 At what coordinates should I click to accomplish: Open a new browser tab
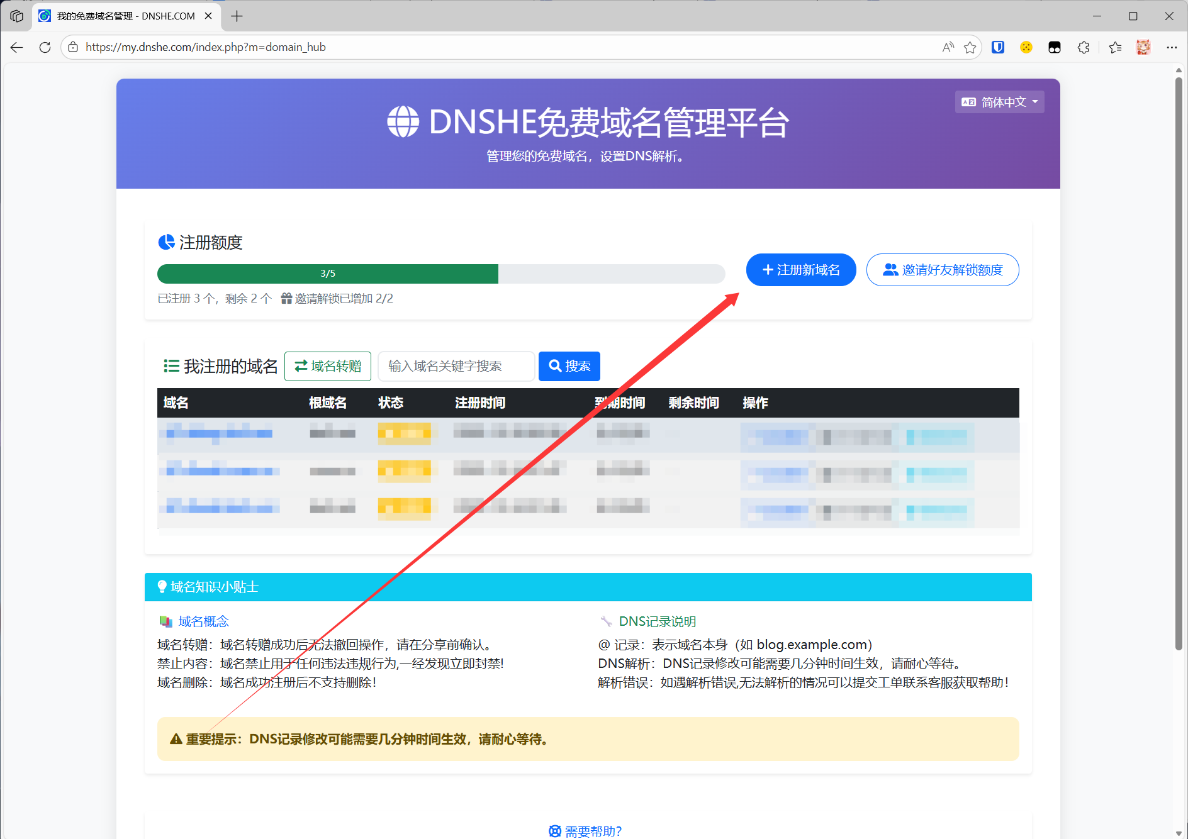pyautogui.click(x=237, y=16)
